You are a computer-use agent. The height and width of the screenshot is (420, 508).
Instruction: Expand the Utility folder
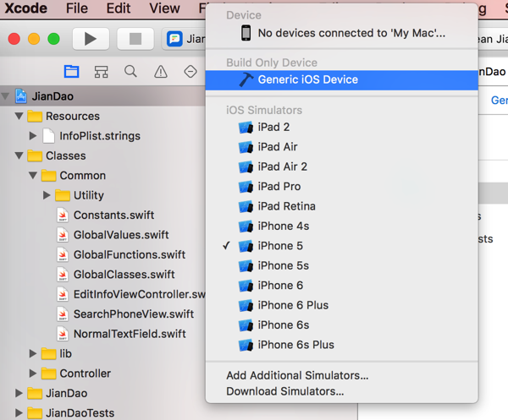click(x=47, y=195)
